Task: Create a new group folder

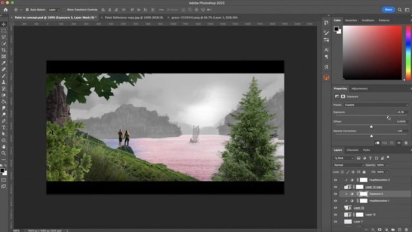Action: click(x=393, y=229)
